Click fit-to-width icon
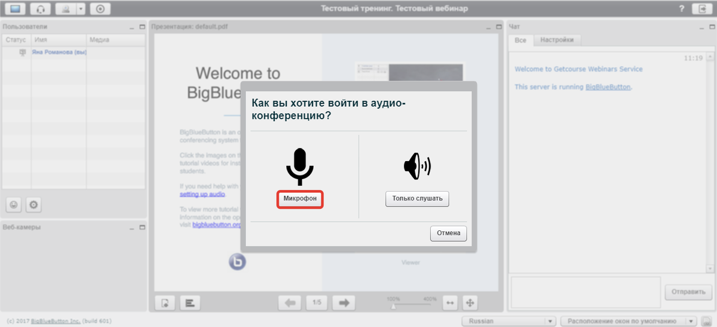This screenshot has width=717, height=327. pyautogui.click(x=451, y=303)
